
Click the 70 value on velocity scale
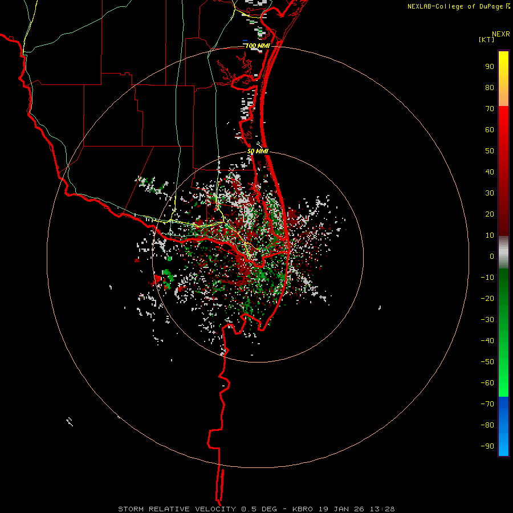[x=490, y=109]
